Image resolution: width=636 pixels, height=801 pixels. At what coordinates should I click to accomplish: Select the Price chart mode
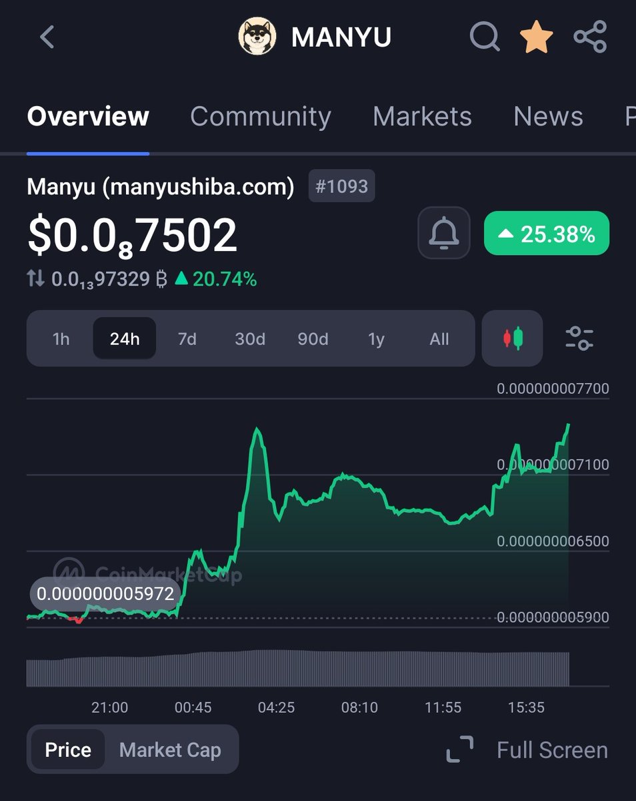pyautogui.click(x=67, y=749)
